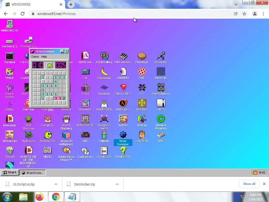The image size is (269, 202).
Task: Launch Defrag icon
Action: click(142, 119)
